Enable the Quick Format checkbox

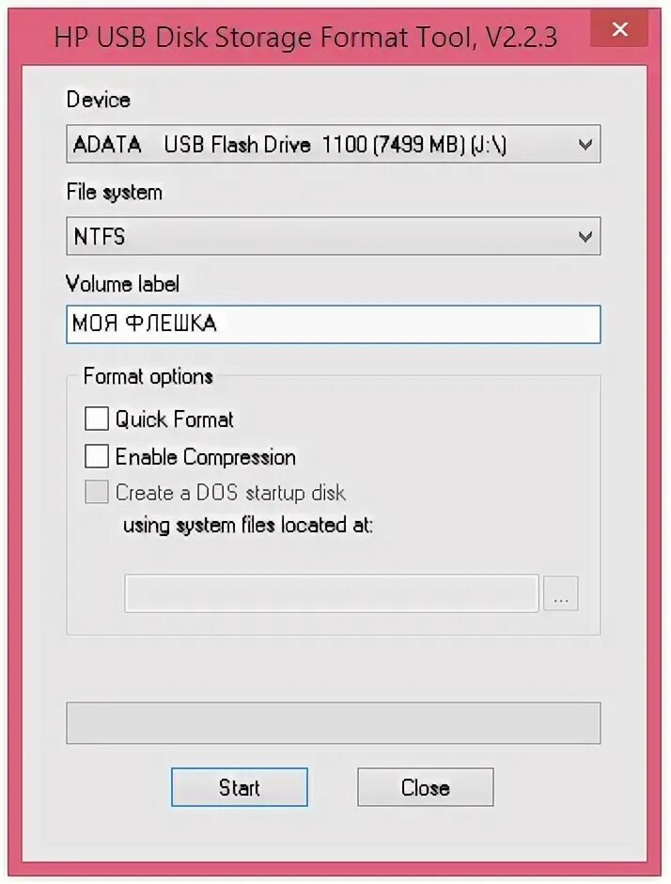97,418
